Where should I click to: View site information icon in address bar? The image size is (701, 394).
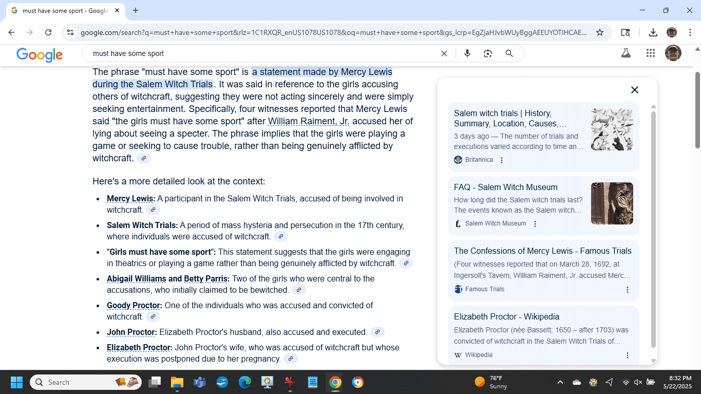(70, 32)
